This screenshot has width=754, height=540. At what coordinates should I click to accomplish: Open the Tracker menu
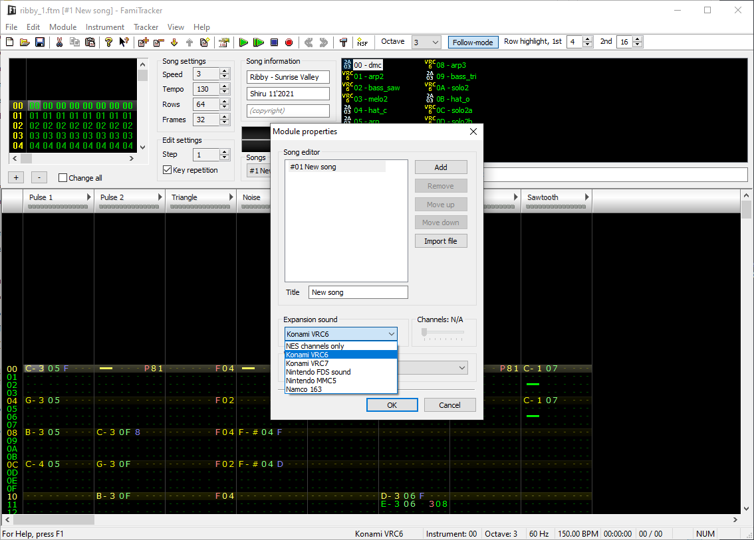[x=146, y=27]
